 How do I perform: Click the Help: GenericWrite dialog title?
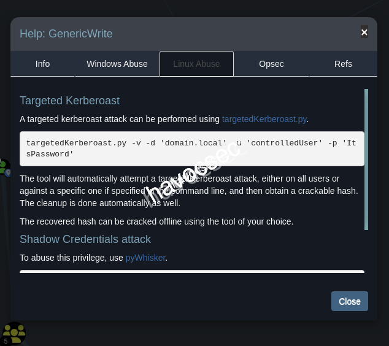click(x=66, y=34)
